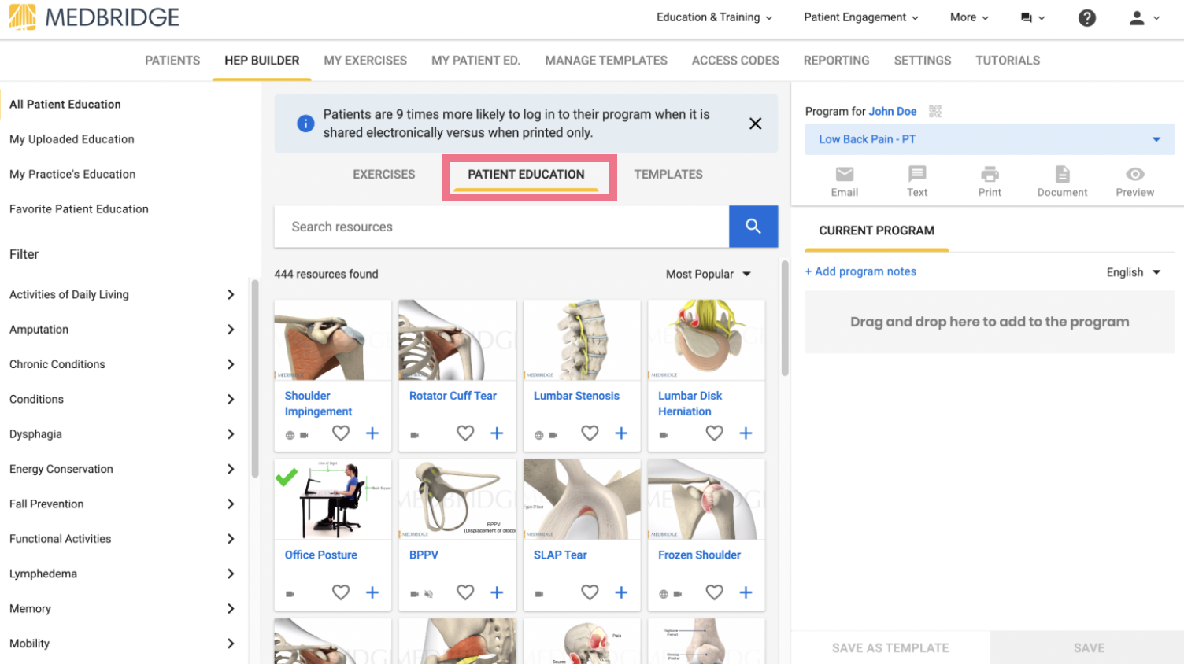Click the QR code icon beside John Doe
The height and width of the screenshot is (664, 1184).
935,111
